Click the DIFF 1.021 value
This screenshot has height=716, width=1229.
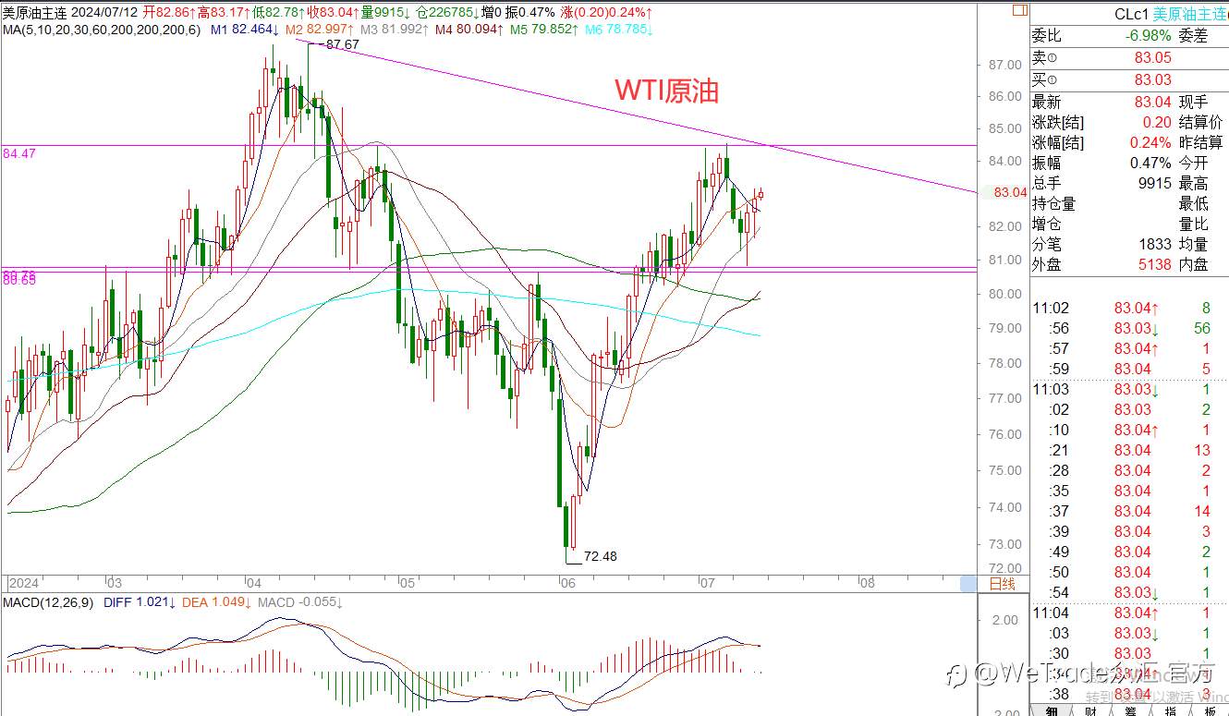point(138,602)
